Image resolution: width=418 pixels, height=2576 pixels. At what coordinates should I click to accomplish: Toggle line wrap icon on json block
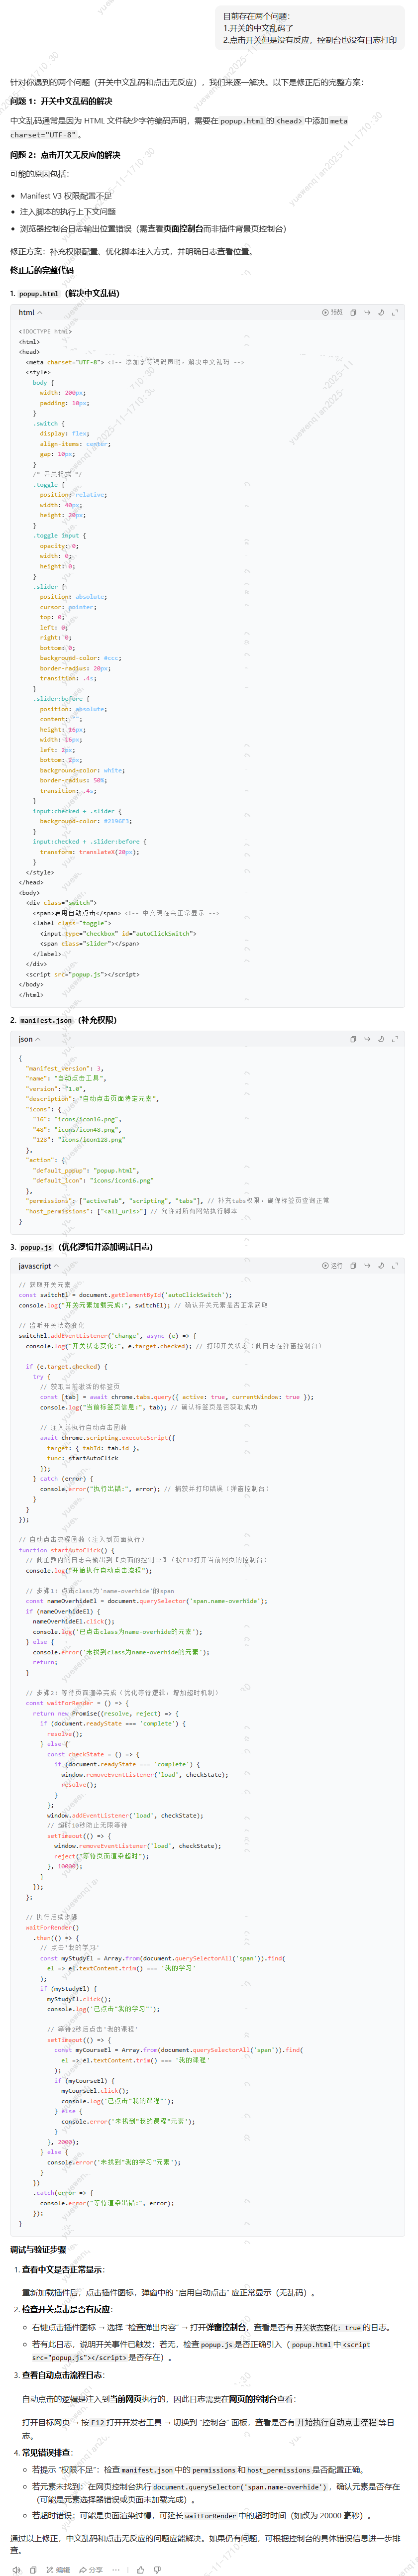point(367,1039)
